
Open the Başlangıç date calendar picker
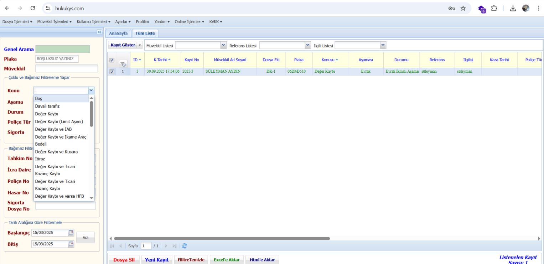click(71, 233)
